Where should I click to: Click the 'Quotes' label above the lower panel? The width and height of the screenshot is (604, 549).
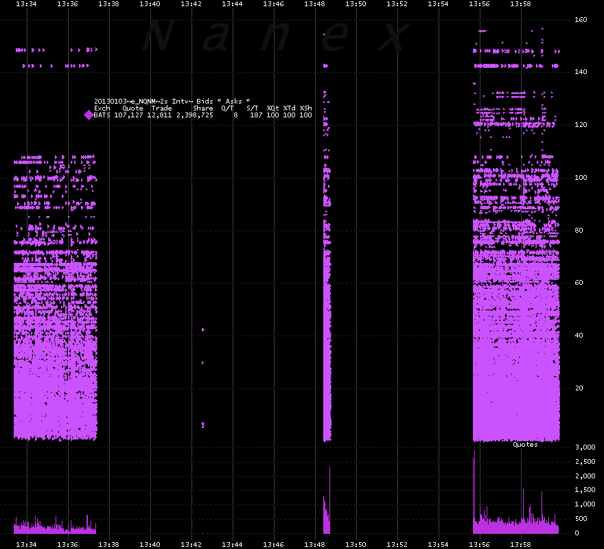point(525,445)
